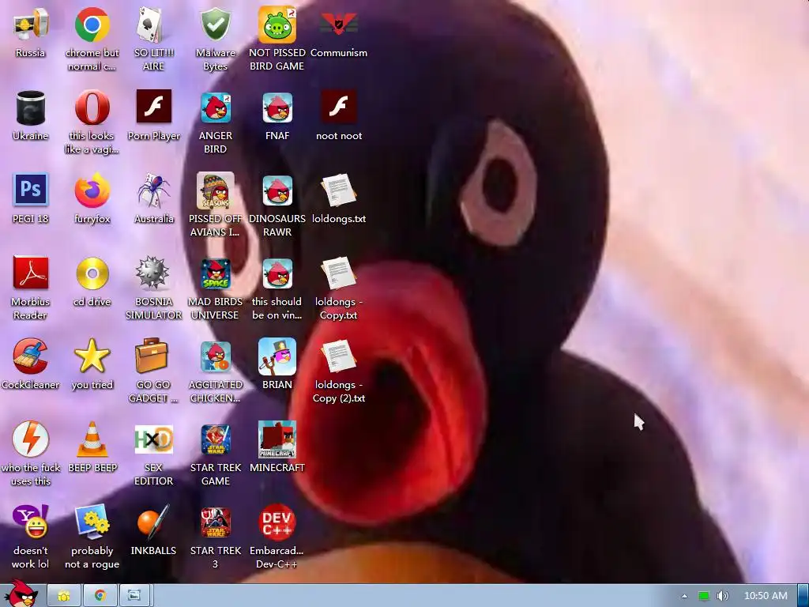The width and height of the screenshot is (809, 607).
Task: Launch "probably not a rogue" gears icon
Action: (x=92, y=522)
